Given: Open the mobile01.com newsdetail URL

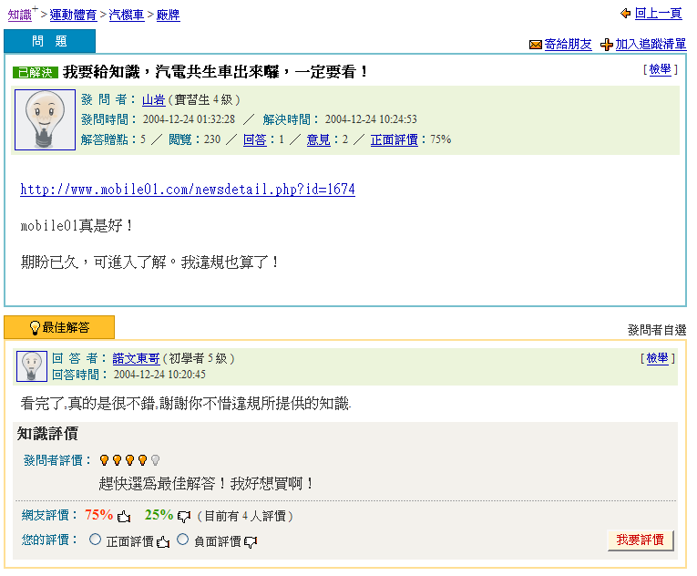Looking at the screenshot, I should click(x=188, y=190).
